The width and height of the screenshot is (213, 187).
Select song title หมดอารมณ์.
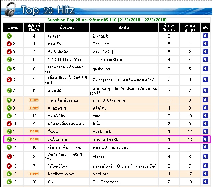click(x=58, y=108)
